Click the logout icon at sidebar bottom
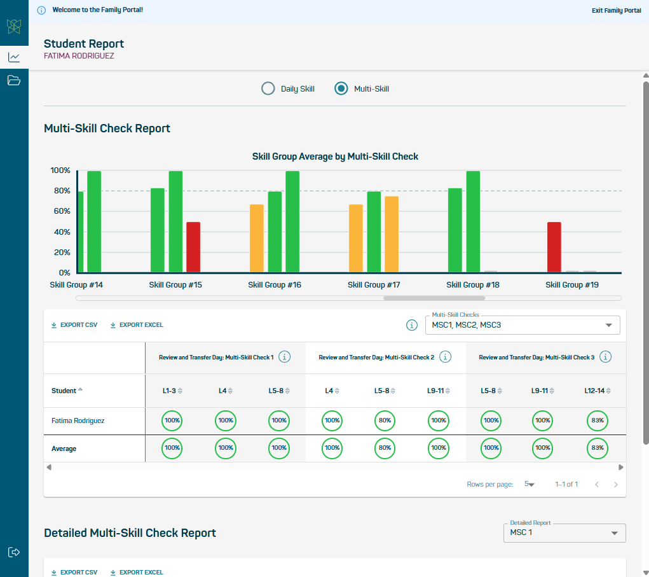The image size is (649, 577). point(14,552)
